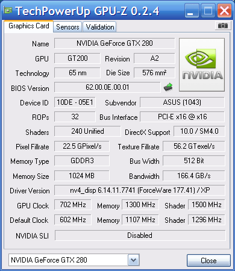Click the BIOS save chip icon
The image size is (235, 271).
[x=168, y=87]
